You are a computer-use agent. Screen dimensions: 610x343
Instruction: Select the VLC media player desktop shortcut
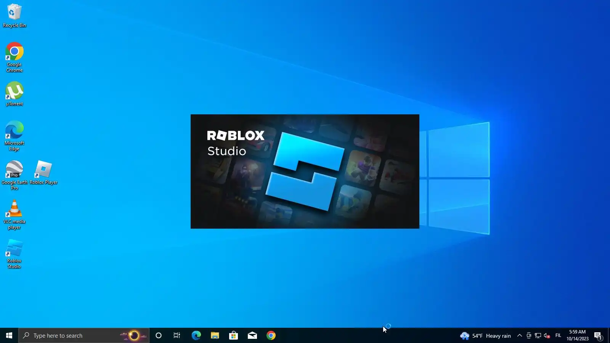14,215
